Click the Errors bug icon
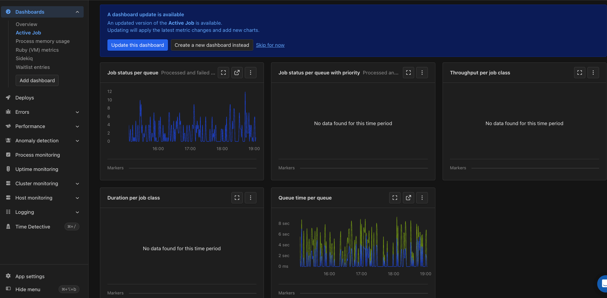 click(8, 112)
